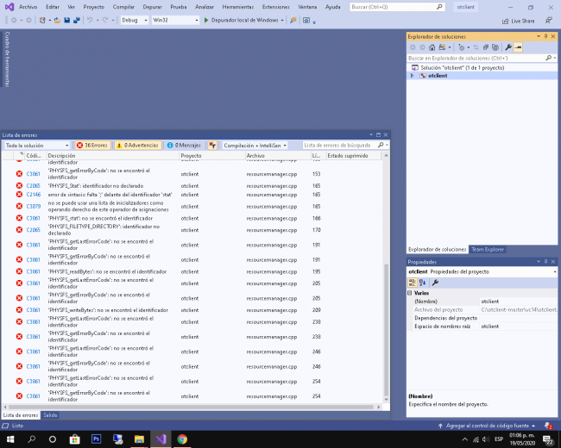Viewport: 561px width, 448px height.
Task: Open the Archivo menu
Action: (28, 7)
